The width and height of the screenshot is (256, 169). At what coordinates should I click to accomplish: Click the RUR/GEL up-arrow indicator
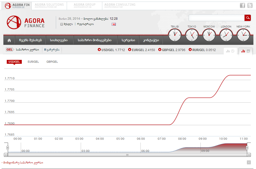coord(190,50)
